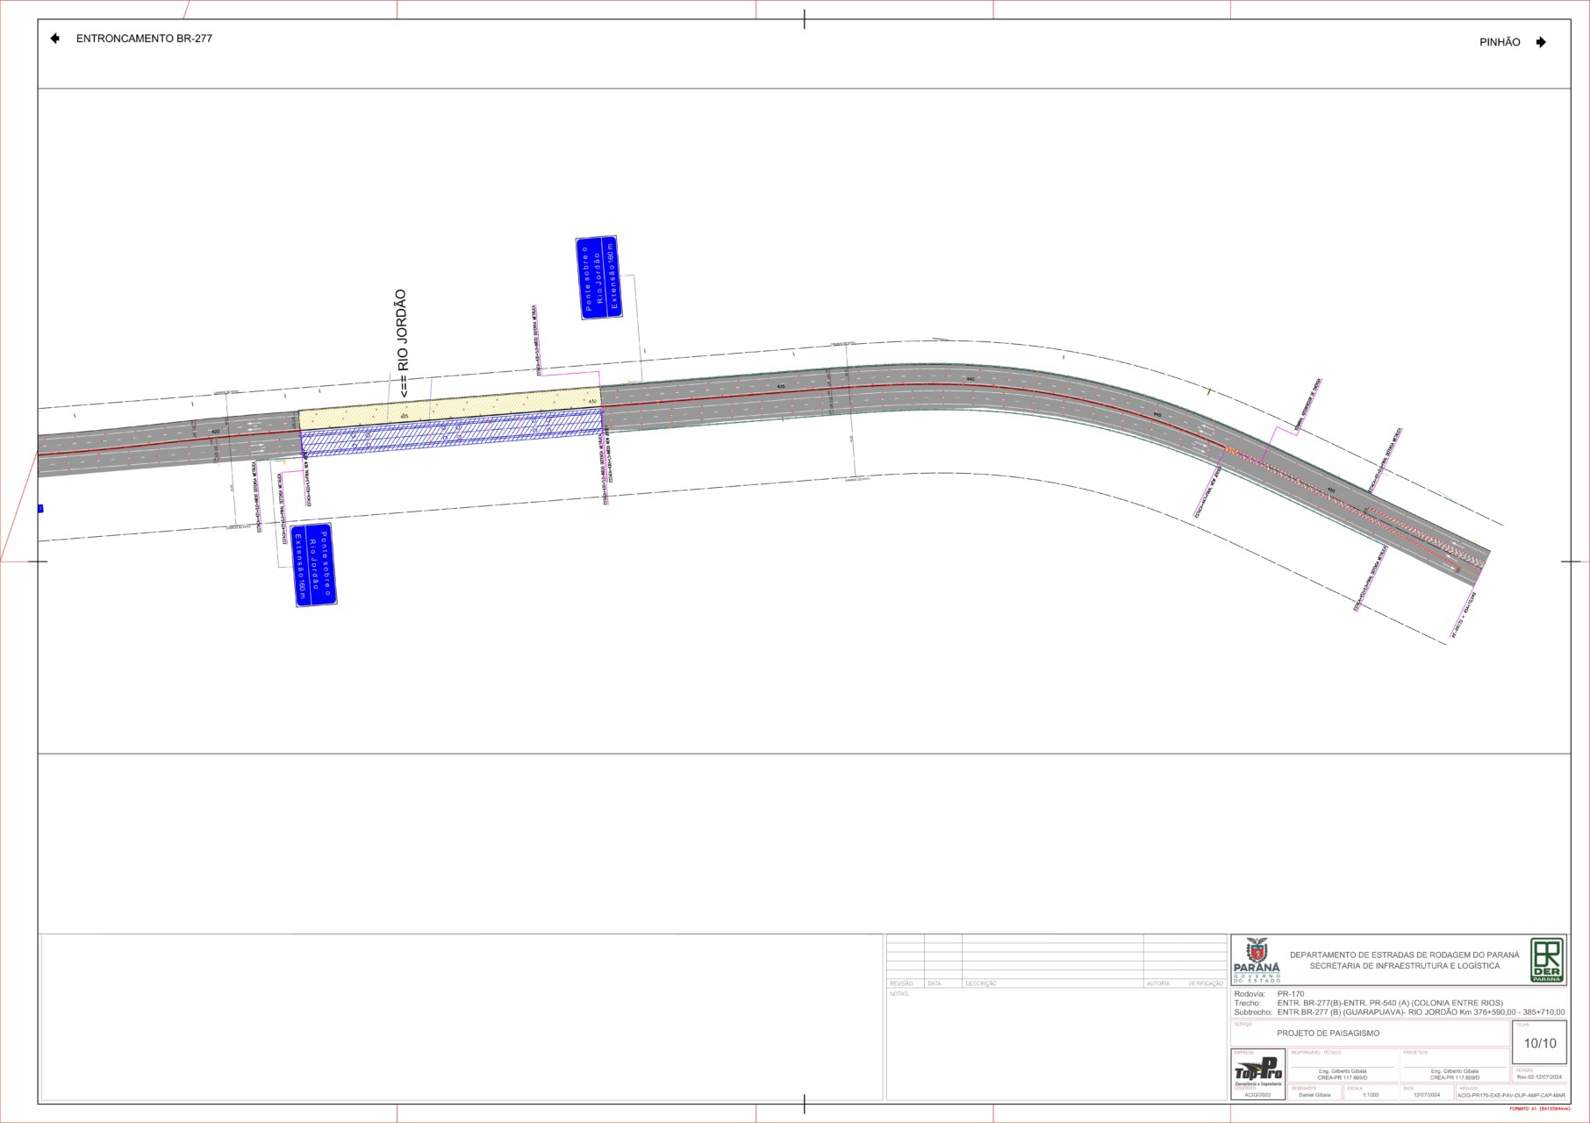Select the upper blue Ponte sobre o Rio Jordão sign

click(x=598, y=277)
